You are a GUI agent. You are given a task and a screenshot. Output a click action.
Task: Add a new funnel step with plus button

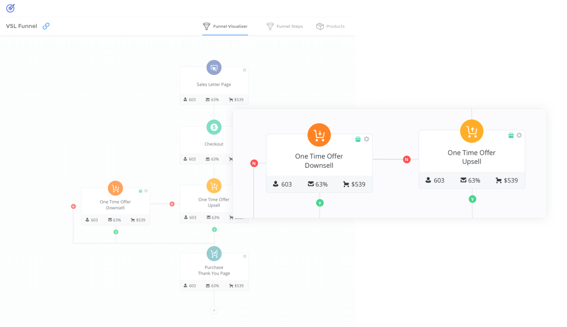tap(214, 310)
